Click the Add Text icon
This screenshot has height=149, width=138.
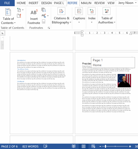pyautogui.click(x=19, y=10)
